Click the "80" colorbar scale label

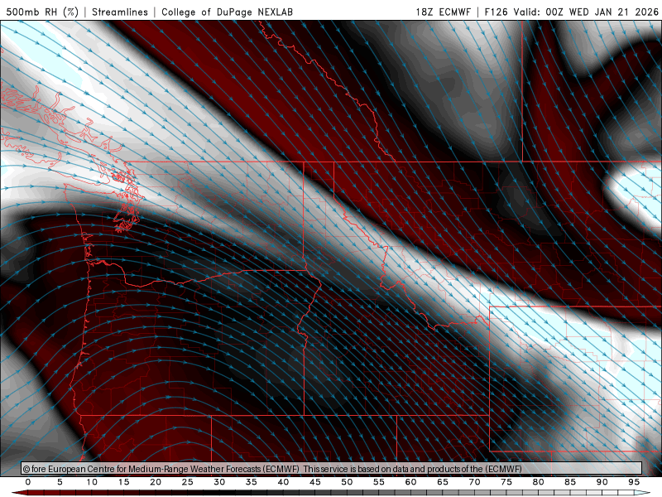[x=539, y=482]
